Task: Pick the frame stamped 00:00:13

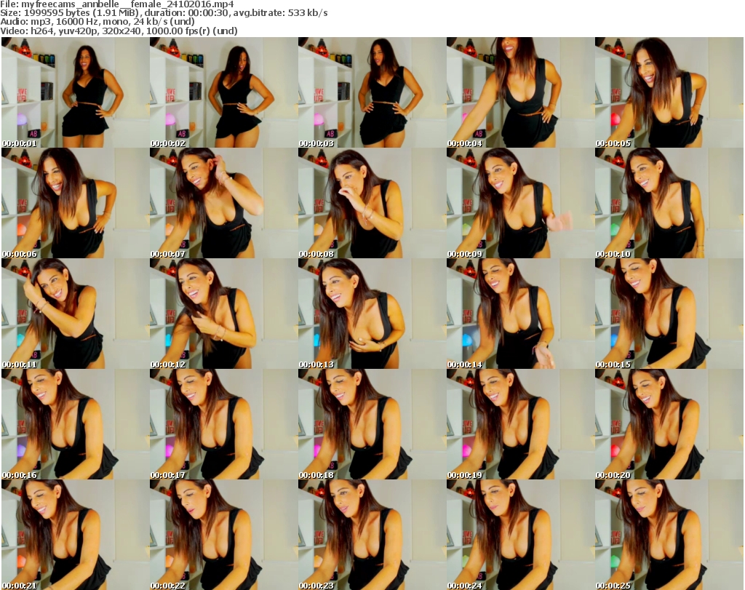Action: 372,314
